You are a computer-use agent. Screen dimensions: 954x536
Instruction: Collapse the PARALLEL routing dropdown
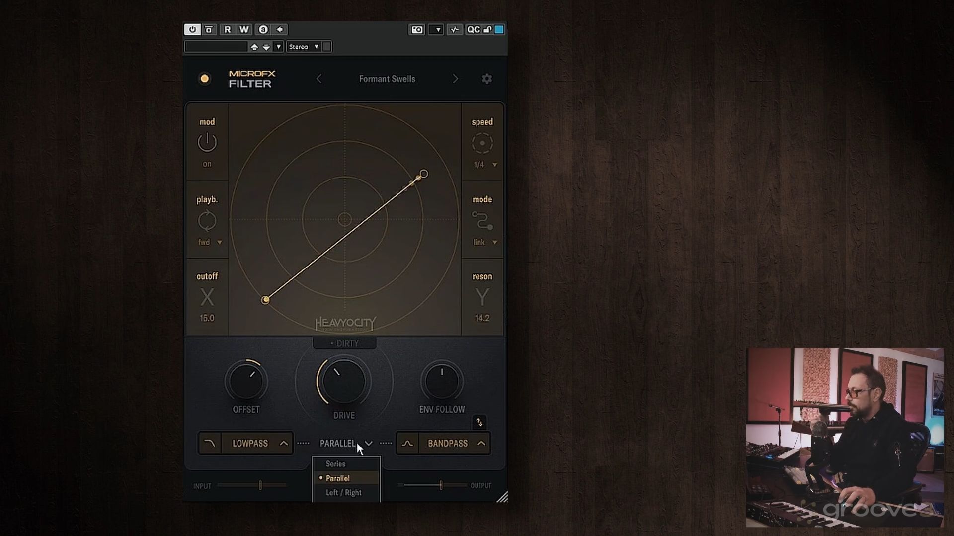(346, 443)
